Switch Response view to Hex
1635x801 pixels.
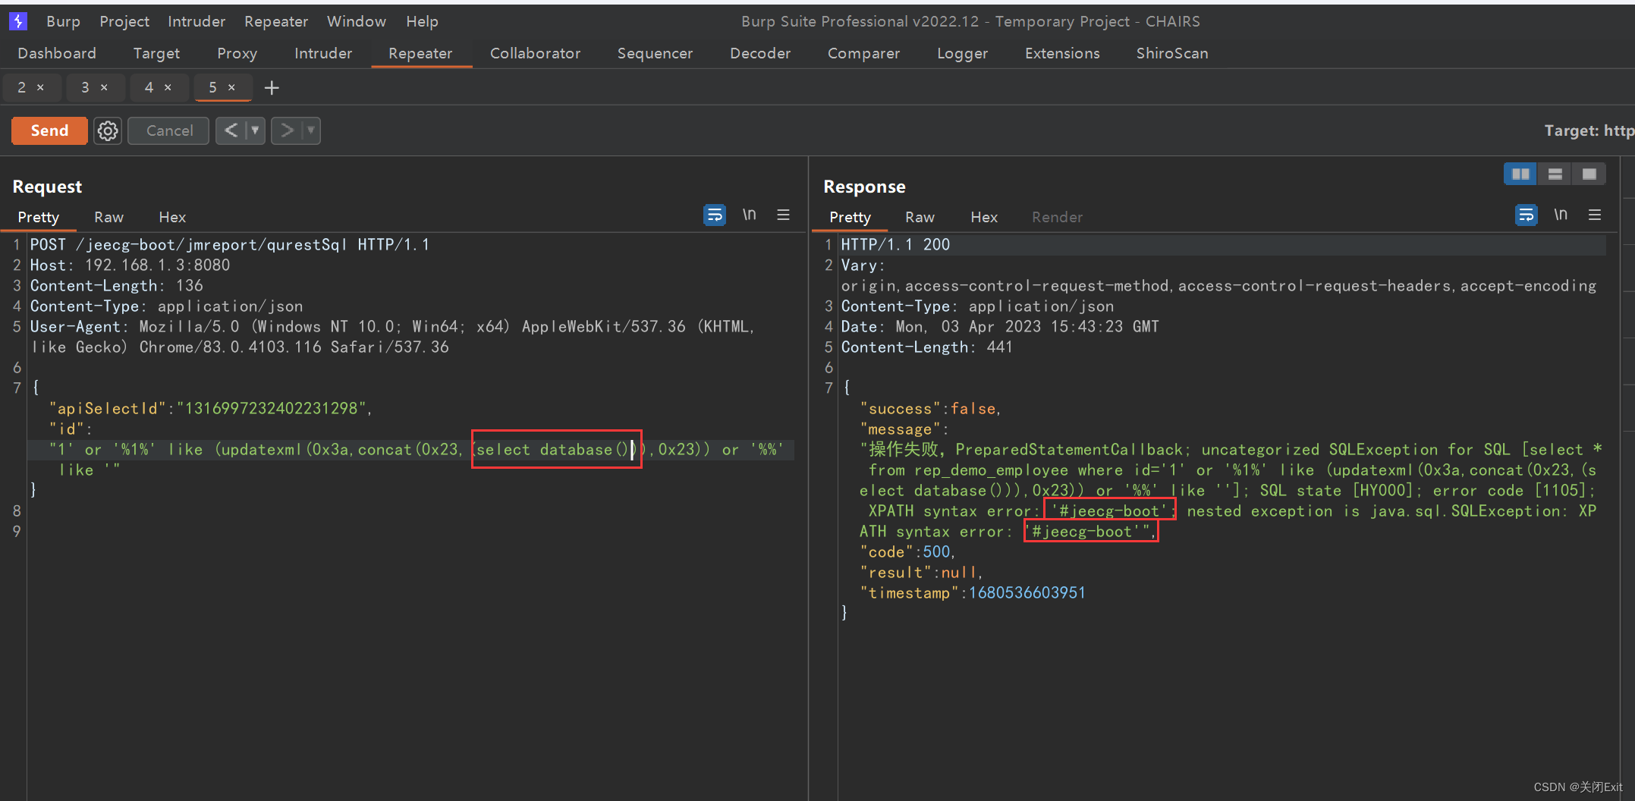pyautogui.click(x=984, y=217)
